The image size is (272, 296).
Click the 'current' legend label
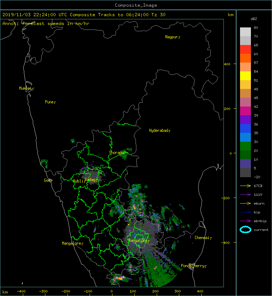coord(261,230)
